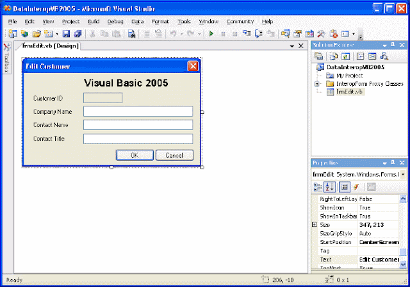The image size is (410, 287).
Task: Expand the InteropForm Proxy Classes folder
Action: coord(316,84)
